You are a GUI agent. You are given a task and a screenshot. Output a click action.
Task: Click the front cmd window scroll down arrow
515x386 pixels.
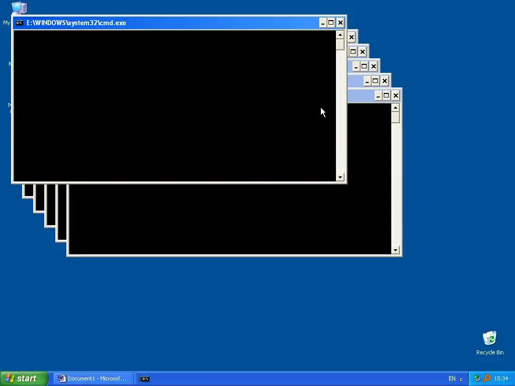340,177
